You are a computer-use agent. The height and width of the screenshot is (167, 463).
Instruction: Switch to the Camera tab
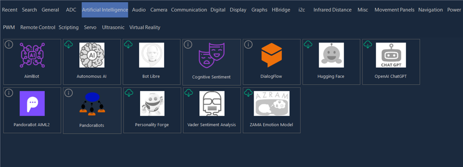(x=159, y=10)
